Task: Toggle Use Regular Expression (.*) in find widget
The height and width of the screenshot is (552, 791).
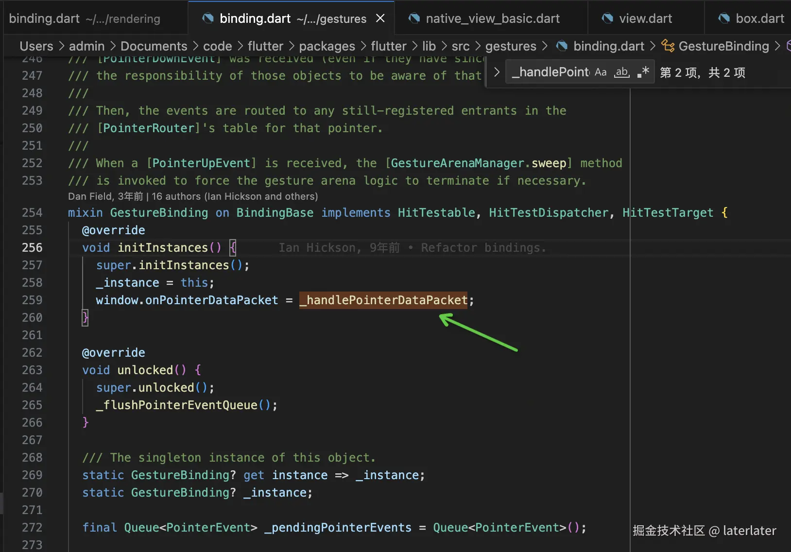Action: click(x=643, y=72)
